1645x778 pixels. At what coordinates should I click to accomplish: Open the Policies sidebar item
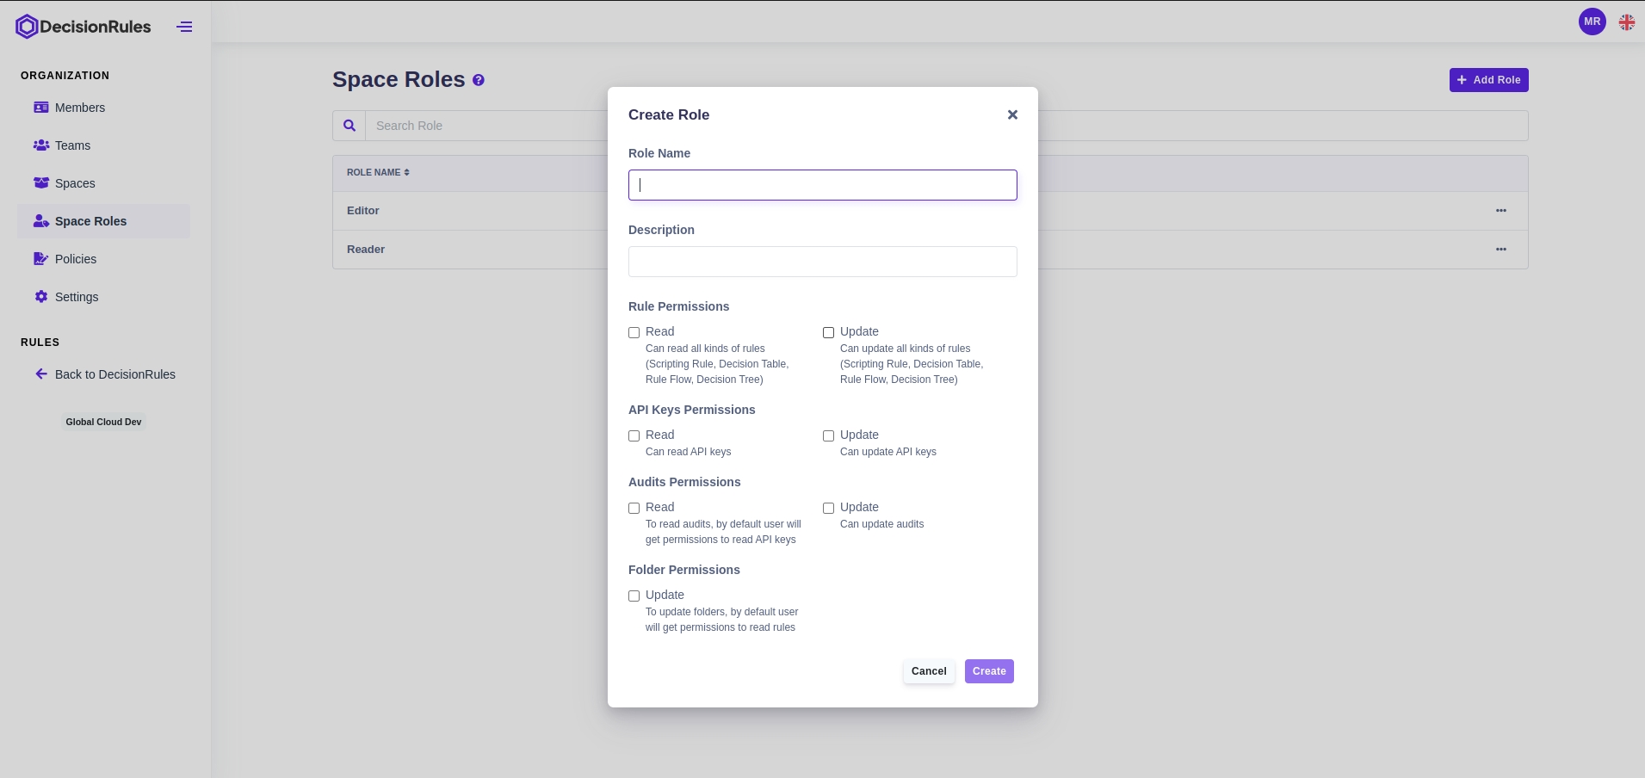click(x=76, y=259)
